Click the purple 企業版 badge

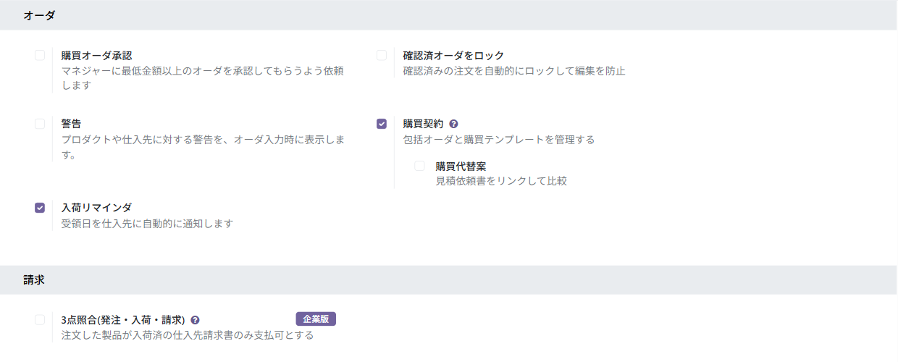(x=316, y=319)
